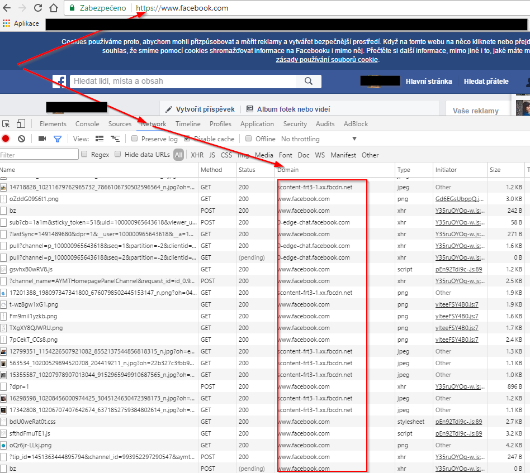Sort by the Status column header
Image resolution: width=530 pixels, height=473 pixels.
click(255, 170)
